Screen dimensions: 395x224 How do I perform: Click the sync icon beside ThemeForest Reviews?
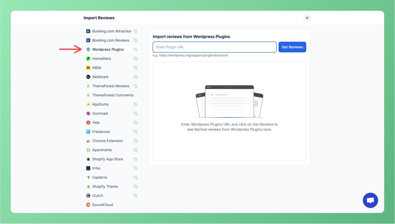click(x=135, y=86)
